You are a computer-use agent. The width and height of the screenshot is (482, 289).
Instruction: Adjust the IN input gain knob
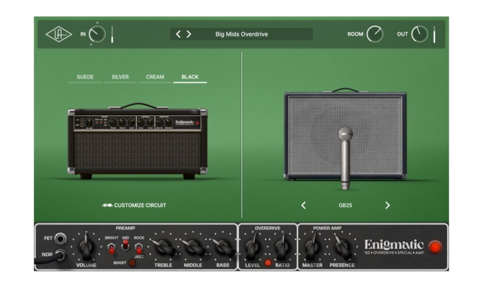point(97,34)
